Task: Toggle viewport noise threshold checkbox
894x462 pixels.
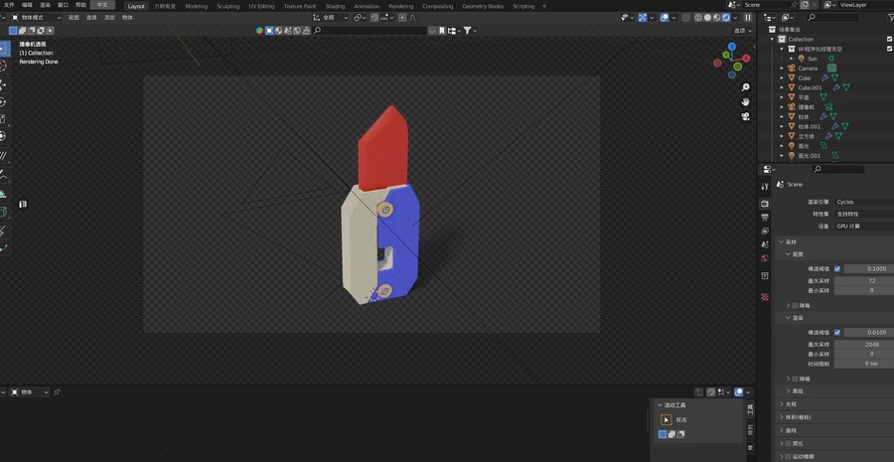Action: click(x=837, y=268)
